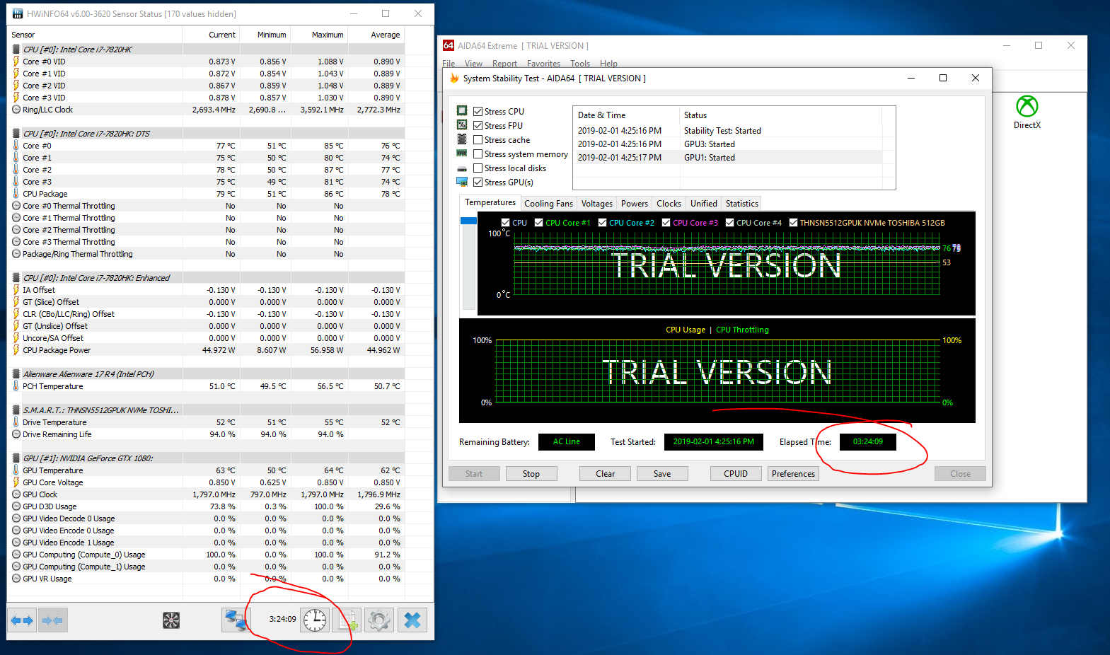Open the AIDA64 Report menu
1110x655 pixels.
[504, 64]
